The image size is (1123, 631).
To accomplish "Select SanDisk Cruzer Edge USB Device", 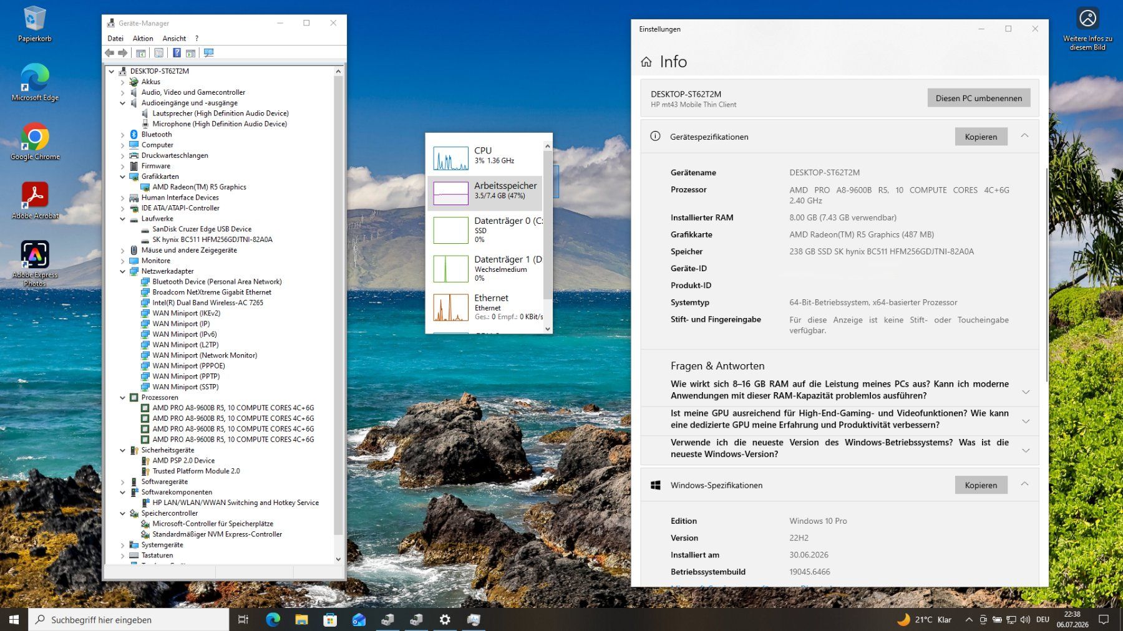I will tap(202, 229).
